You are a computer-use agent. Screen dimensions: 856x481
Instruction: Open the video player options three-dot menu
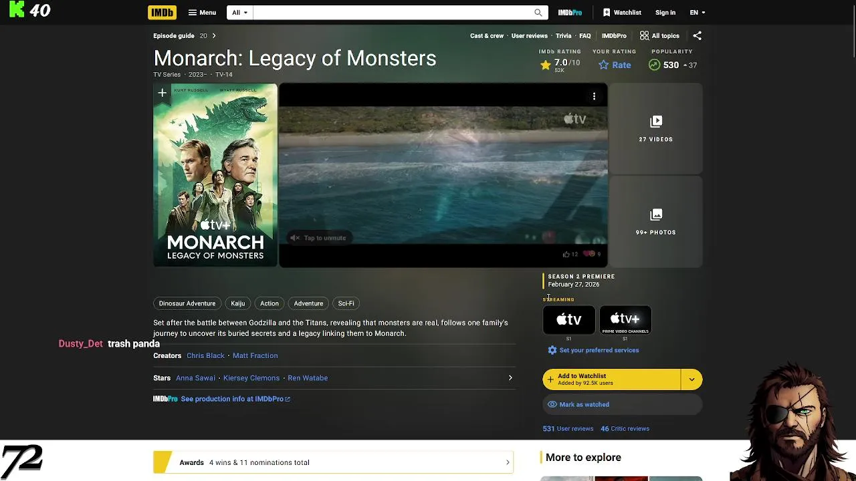tap(594, 96)
